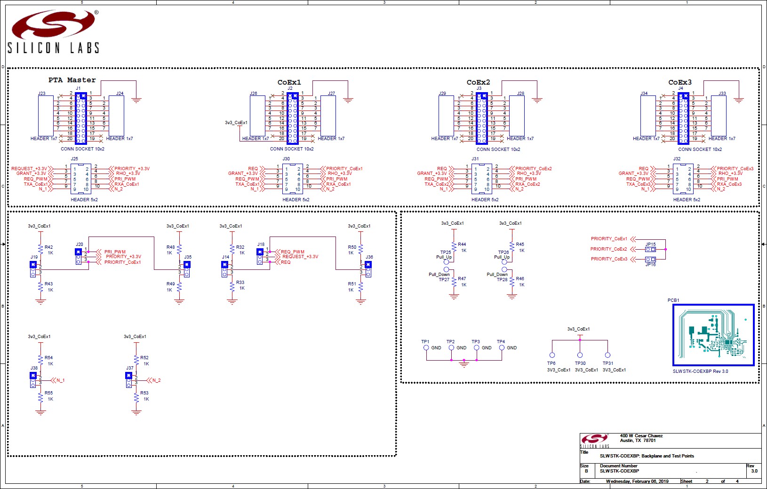Click the small Silicon Labs logo in title block
Screen dimensions: 767x489
(x=595, y=441)
